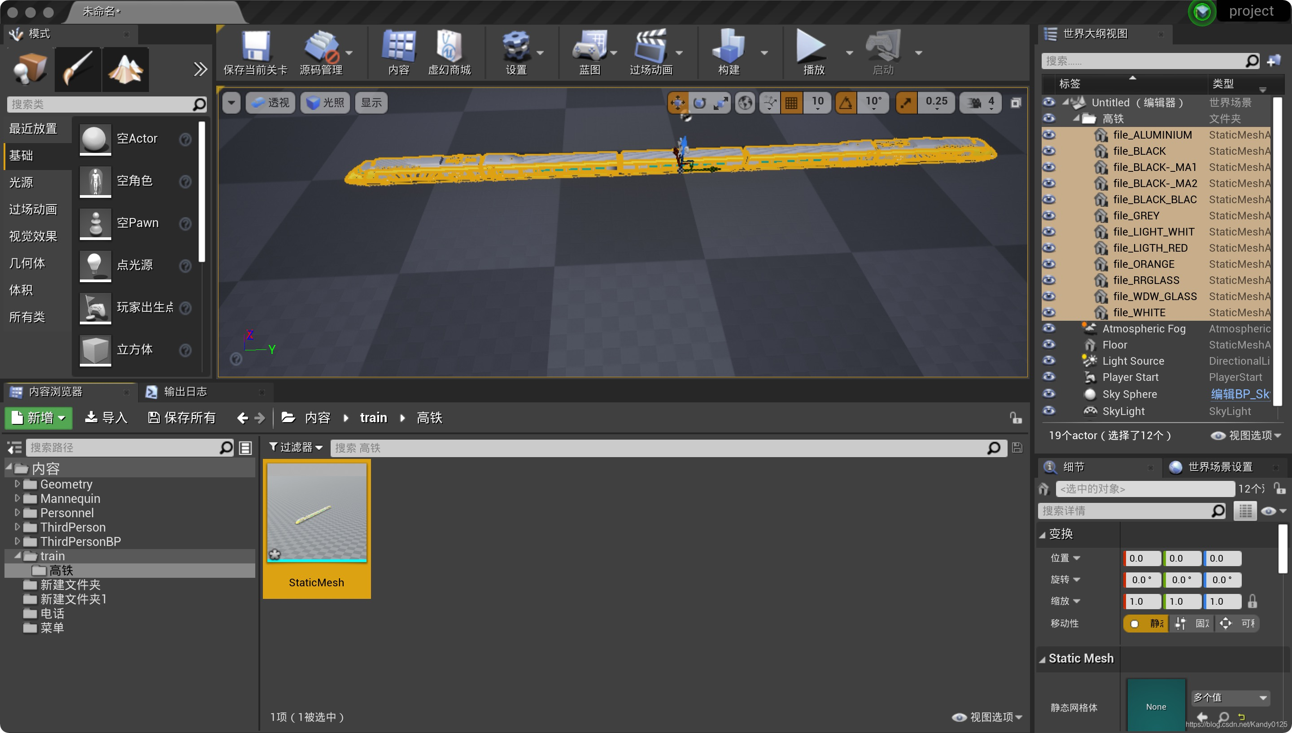1292x733 pixels.
Task: Toggle visibility of Atmospheric Fog actor
Action: [x=1050, y=328]
